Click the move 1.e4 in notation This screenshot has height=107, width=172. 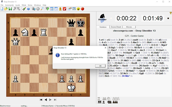101,40
